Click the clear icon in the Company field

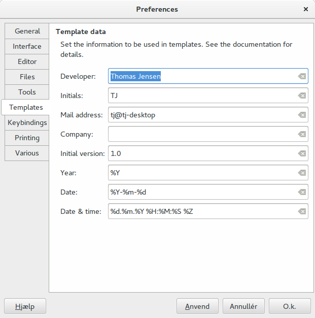pos(302,134)
